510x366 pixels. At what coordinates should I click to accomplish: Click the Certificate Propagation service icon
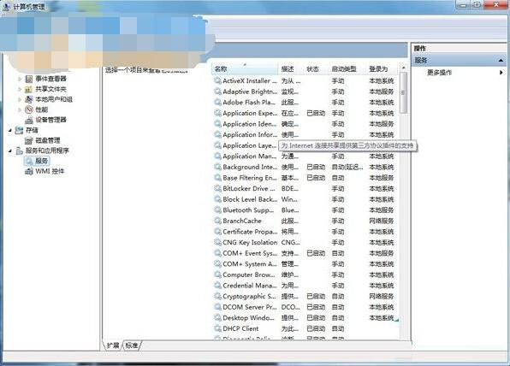pos(217,232)
